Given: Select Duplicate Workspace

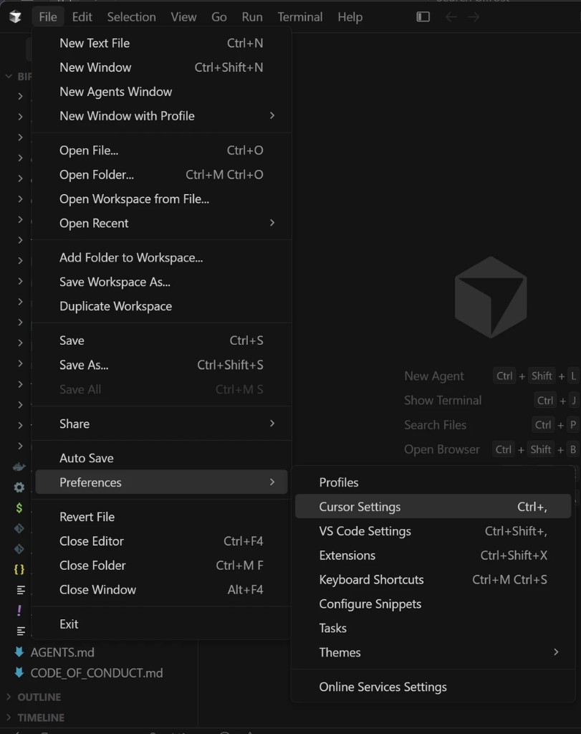Looking at the screenshot, I should [161, 306].
